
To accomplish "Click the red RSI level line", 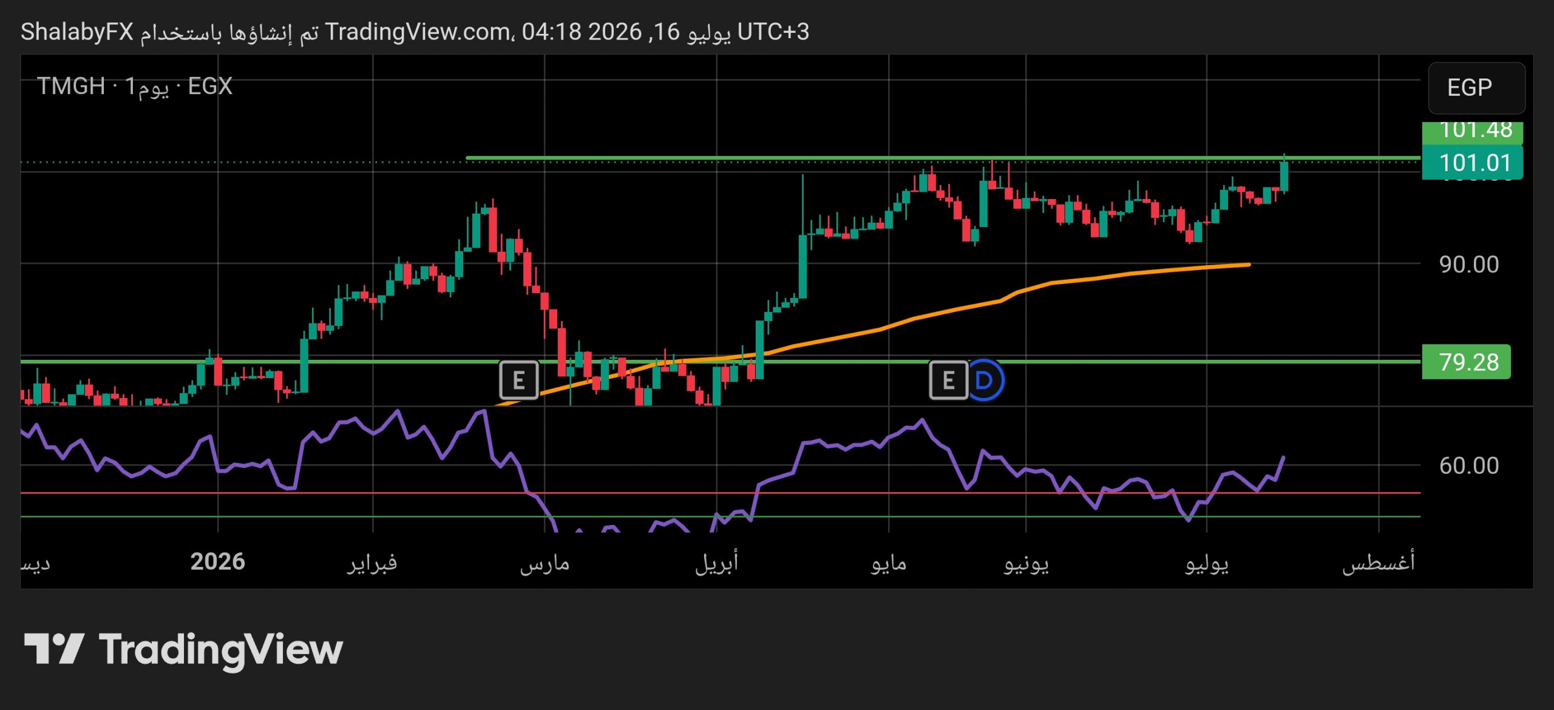I will pyautogui.click(x=720, y=493).
